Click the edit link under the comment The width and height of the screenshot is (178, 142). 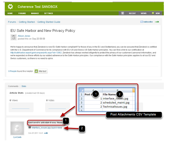pos(46,133)
